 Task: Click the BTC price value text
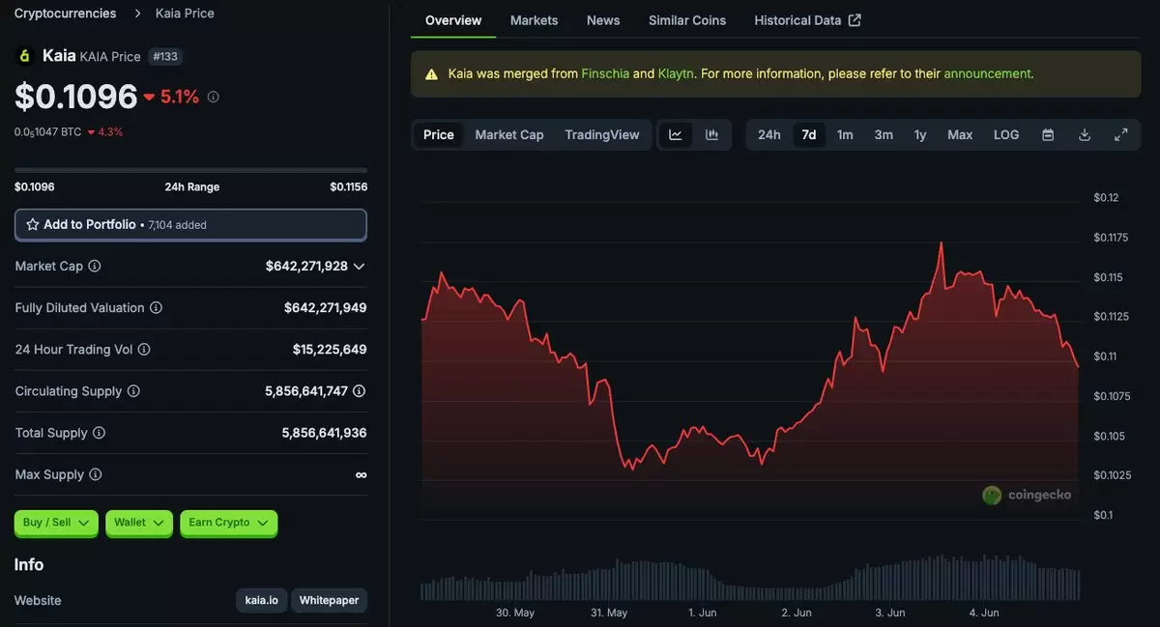(x=47, y=131)
